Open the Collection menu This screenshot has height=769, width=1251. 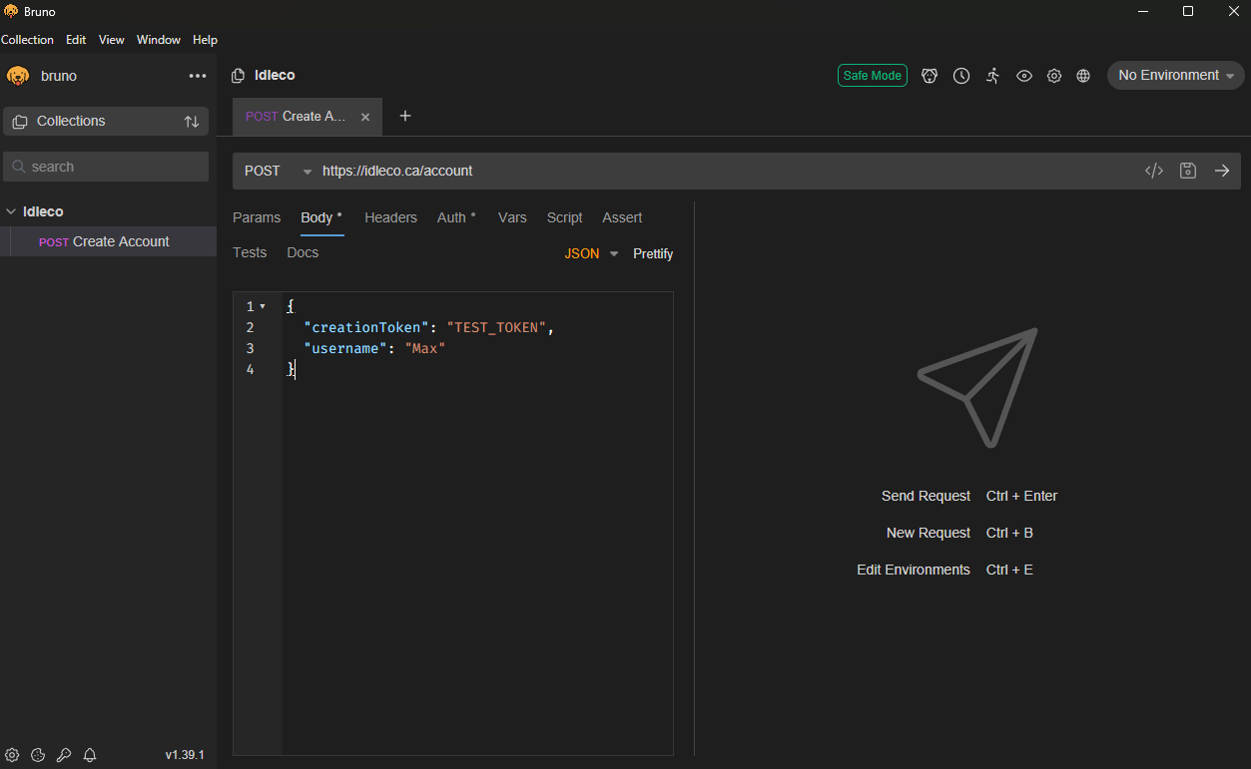27,40
